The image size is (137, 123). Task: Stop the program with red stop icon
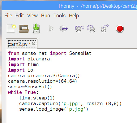(x=120, y=29)
